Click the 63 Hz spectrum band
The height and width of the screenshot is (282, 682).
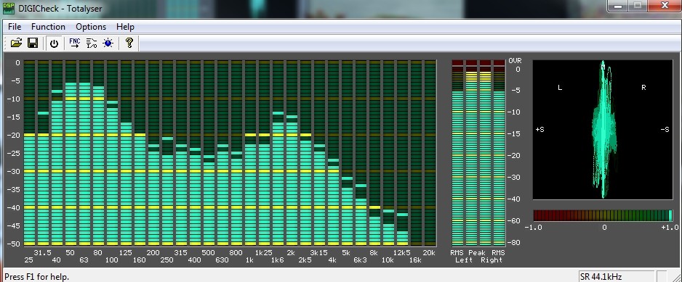84,153
